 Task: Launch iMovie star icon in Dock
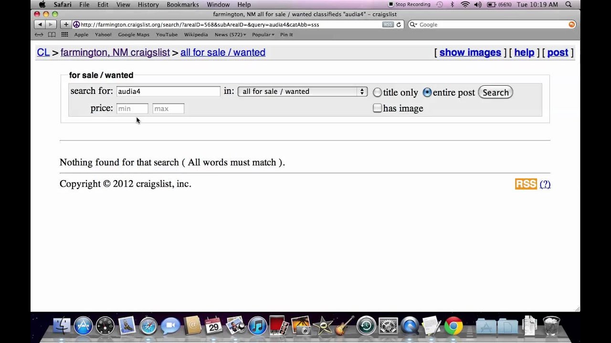coord(323,326)
